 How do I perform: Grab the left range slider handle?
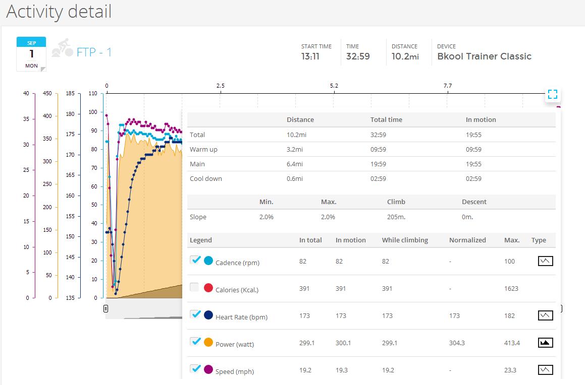pyautogui.click(x=105, y=308)
